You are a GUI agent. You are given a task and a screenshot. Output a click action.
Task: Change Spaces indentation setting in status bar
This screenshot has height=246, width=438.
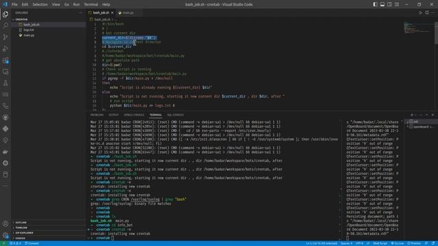tap(346, 243)
